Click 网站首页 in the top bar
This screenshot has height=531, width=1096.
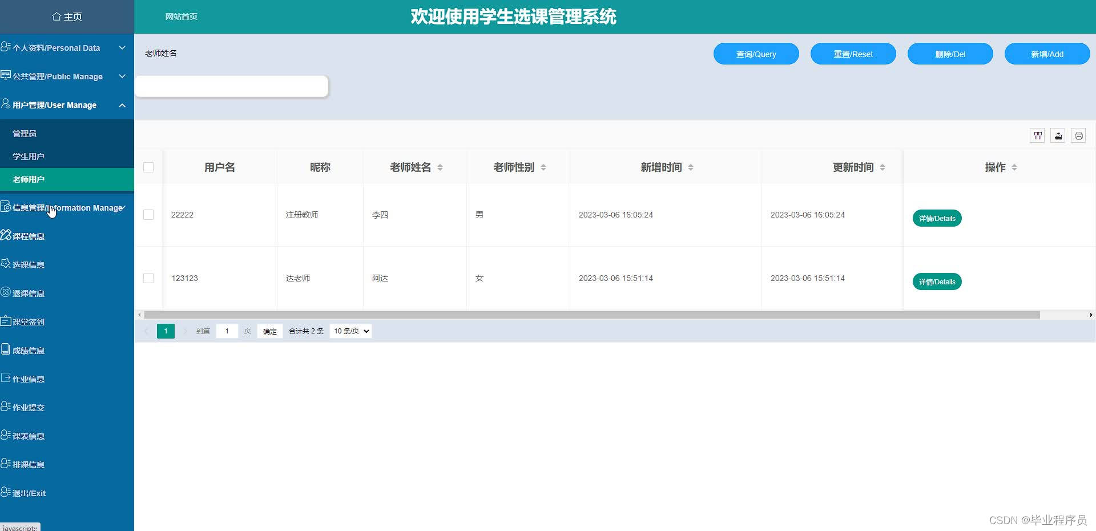pos(181,17)
